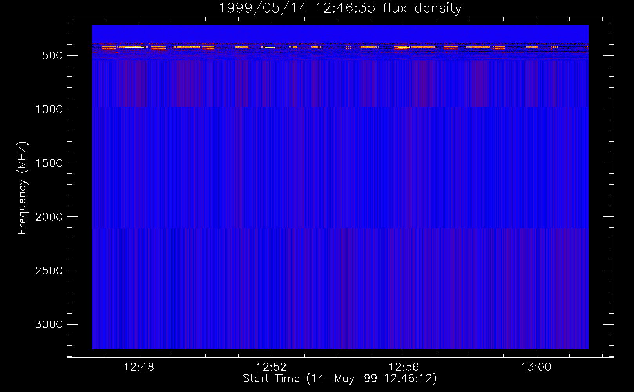Click the plot title '1999/05/14 12:46:35 flux density'

[340, 8]
